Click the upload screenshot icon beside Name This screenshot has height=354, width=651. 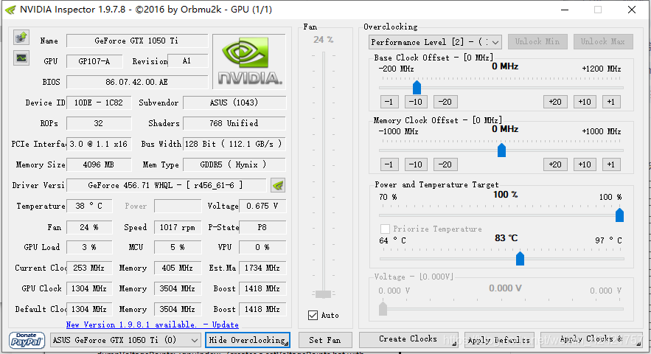coord(21,38)
